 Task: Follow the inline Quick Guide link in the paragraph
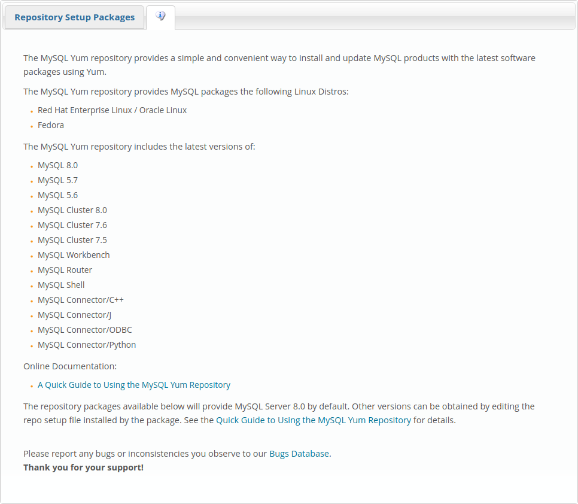(314, 420)
